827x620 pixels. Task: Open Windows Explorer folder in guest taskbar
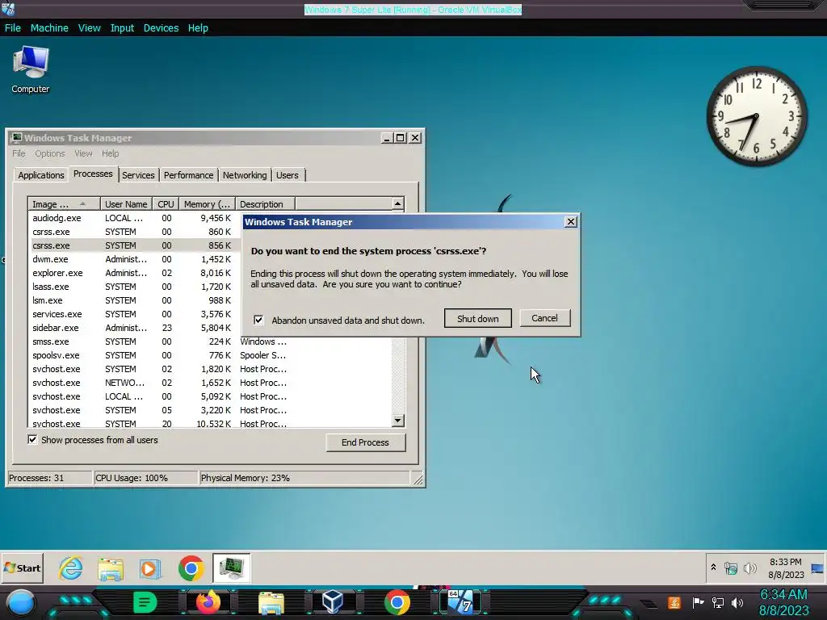tap(111, 568)
